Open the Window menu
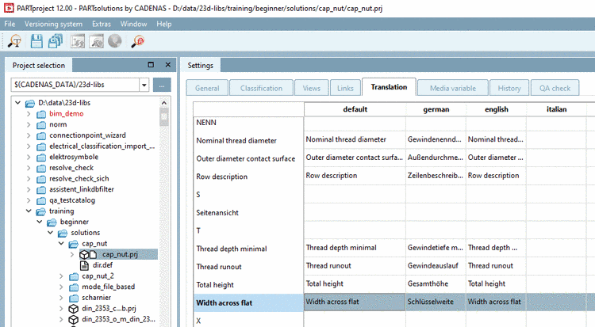This screenshot has height=327, width=595. coord(133,24)
